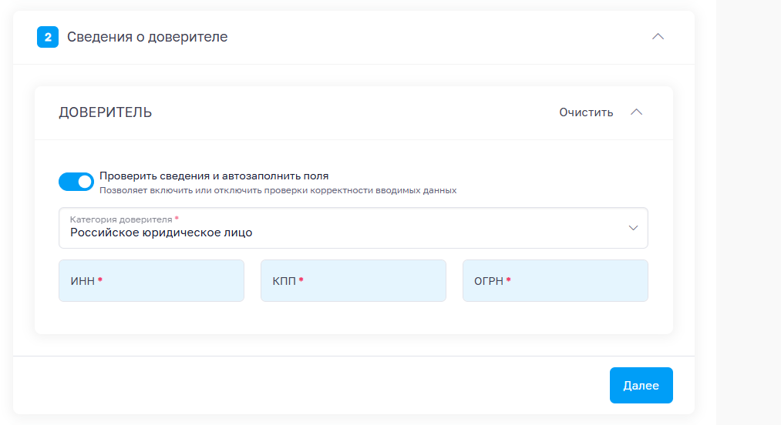Screen dimensions: 781x425
Task: Click the arrow icon in the category field
Action: pos(633,228)
